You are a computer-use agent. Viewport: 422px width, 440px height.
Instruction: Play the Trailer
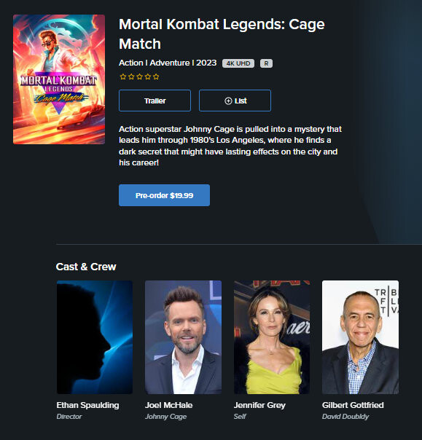pyautogui.click(x=155, y=101)
